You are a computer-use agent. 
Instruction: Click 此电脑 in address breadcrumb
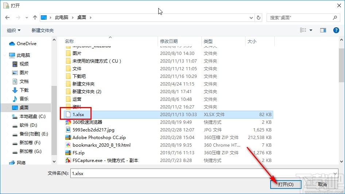[x=62, y=17]
